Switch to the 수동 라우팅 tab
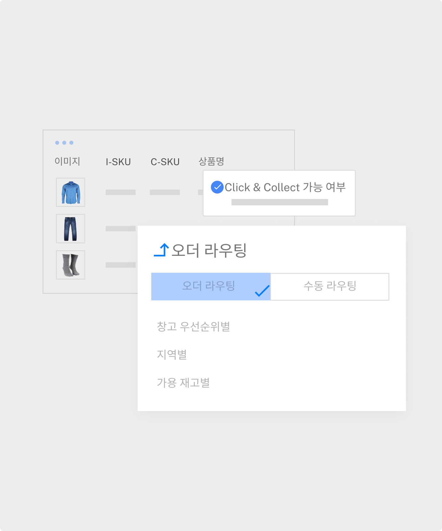 coord(330,286)
